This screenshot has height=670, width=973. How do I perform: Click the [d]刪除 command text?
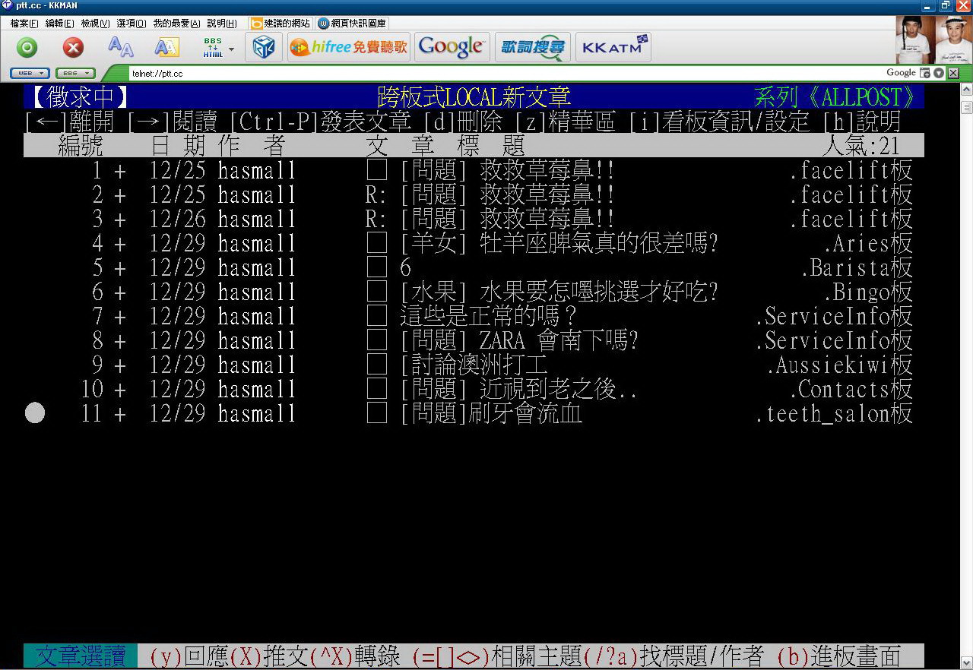pos(463,122)
